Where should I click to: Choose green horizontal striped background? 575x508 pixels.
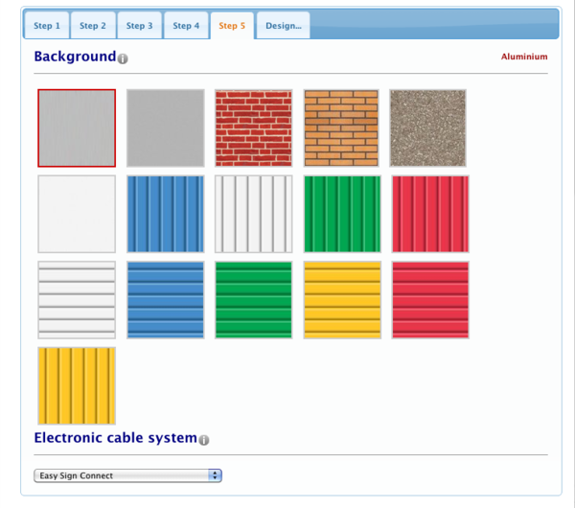pos(254,300)
